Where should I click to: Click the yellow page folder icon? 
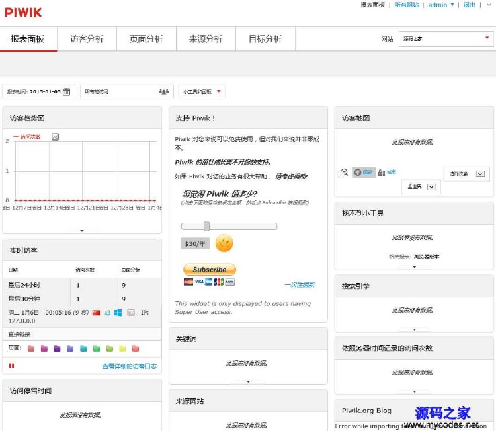click(x=123, y=348)
